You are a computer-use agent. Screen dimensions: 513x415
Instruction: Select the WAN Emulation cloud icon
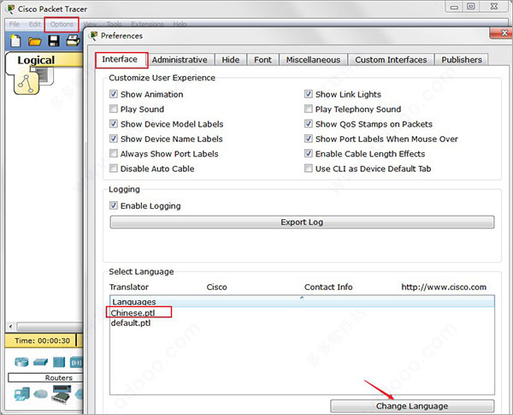pos(40,394)
